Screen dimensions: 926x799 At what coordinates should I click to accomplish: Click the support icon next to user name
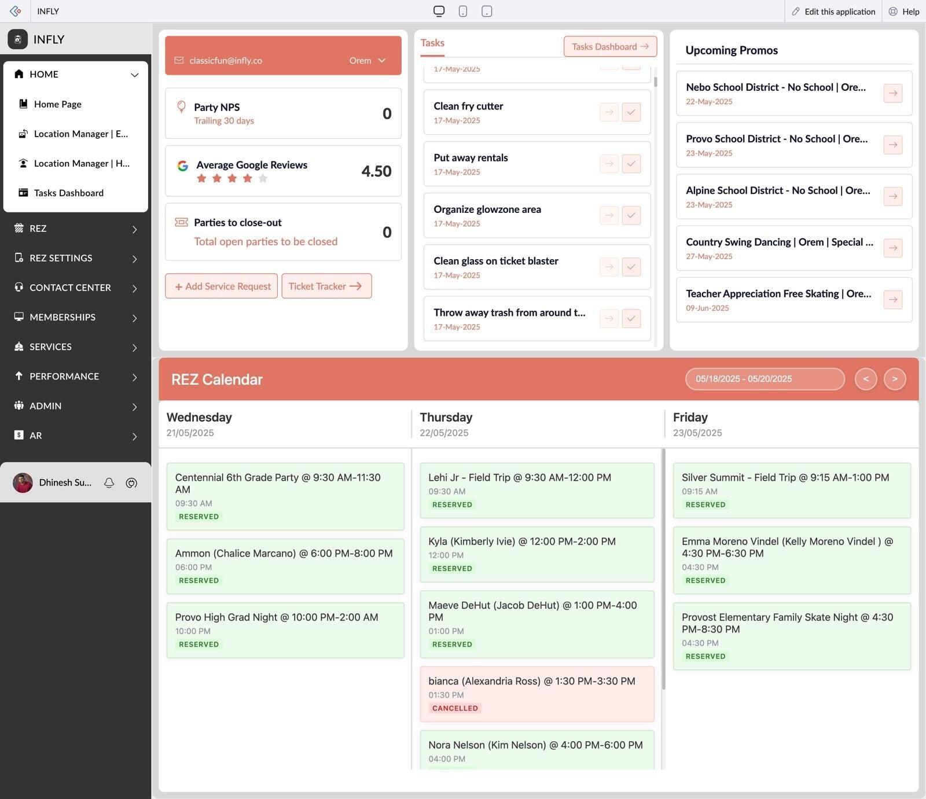pos(131,483)
